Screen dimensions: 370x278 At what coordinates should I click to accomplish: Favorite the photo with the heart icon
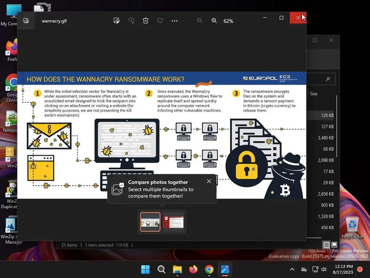tap(160, 21)
